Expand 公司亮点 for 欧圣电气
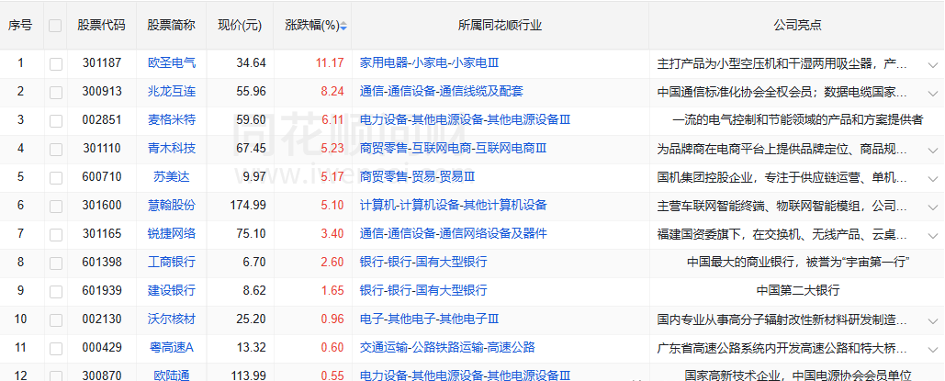 click(x=934, y=64)
